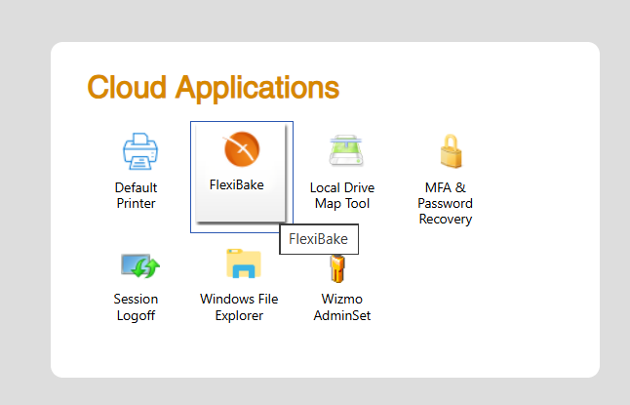Open the Local Drive Map Tool icon

pos(346,150)
